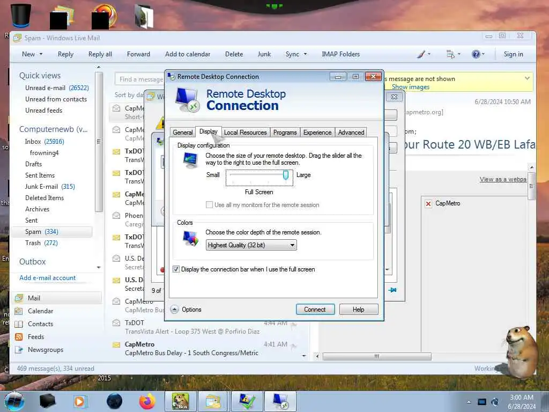Click Forward in the mail toolbar

pyautogui.click(x=138, y=54)
